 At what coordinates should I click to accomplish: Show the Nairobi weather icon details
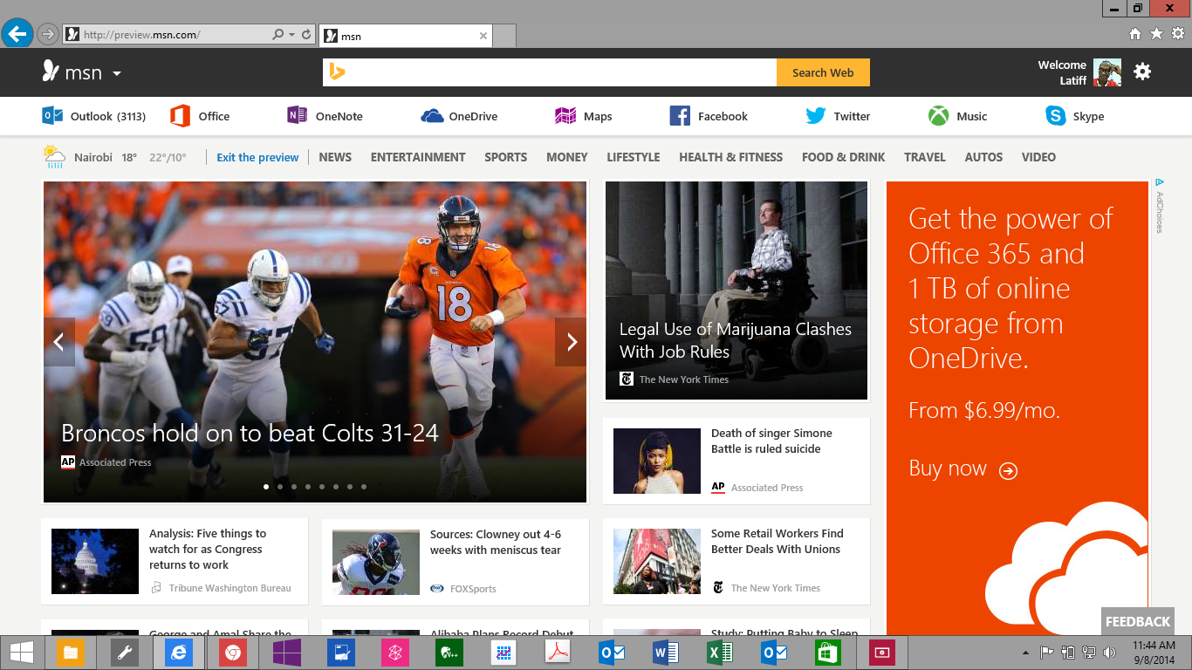[x=54, y=157]
